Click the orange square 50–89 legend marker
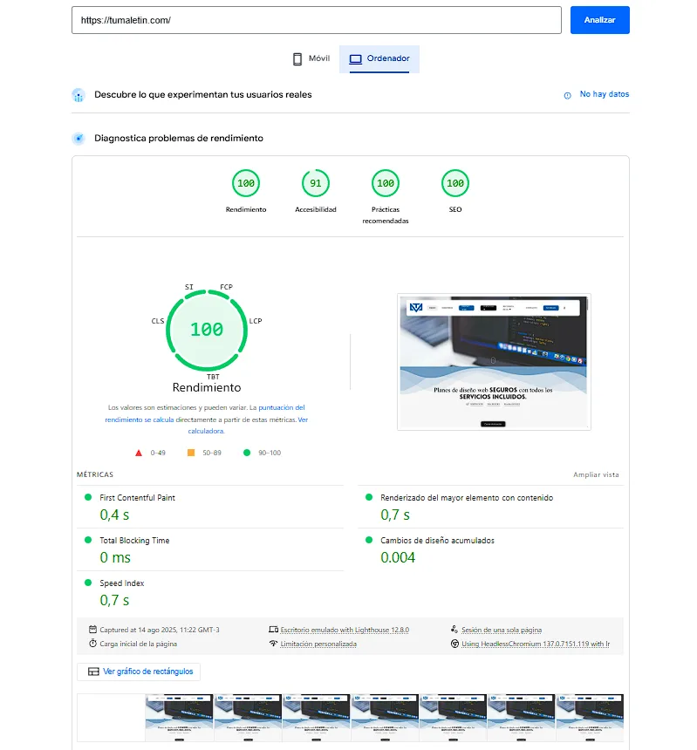The height and width of the screenshot is (750, 697). point(191,453)
